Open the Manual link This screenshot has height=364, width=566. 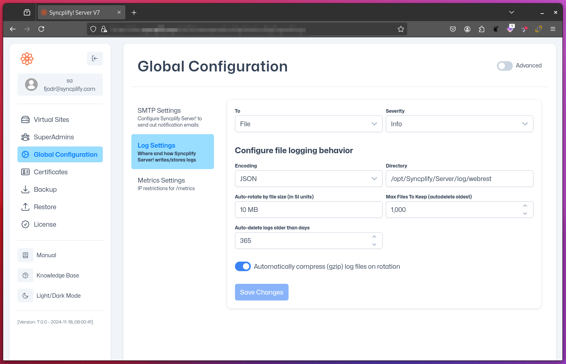[x=46, y=255]
